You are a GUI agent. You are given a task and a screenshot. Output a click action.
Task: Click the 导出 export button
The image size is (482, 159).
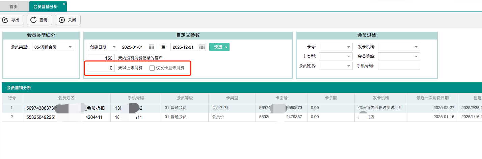(12, 20)
